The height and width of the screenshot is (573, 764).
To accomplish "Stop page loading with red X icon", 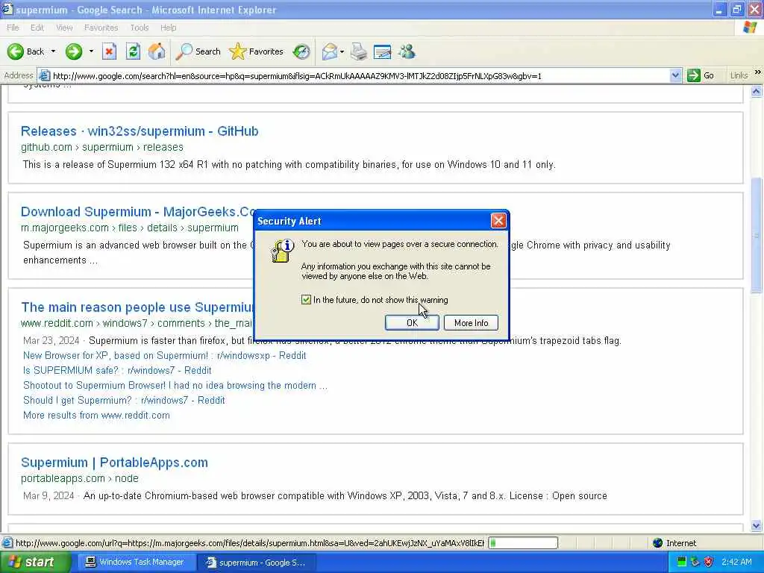I will [x=109, y=51].
